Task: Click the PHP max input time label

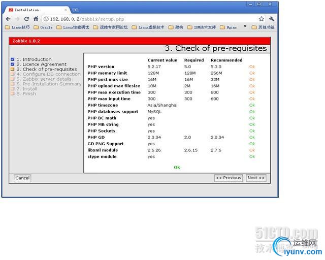Action: (109, 99)
